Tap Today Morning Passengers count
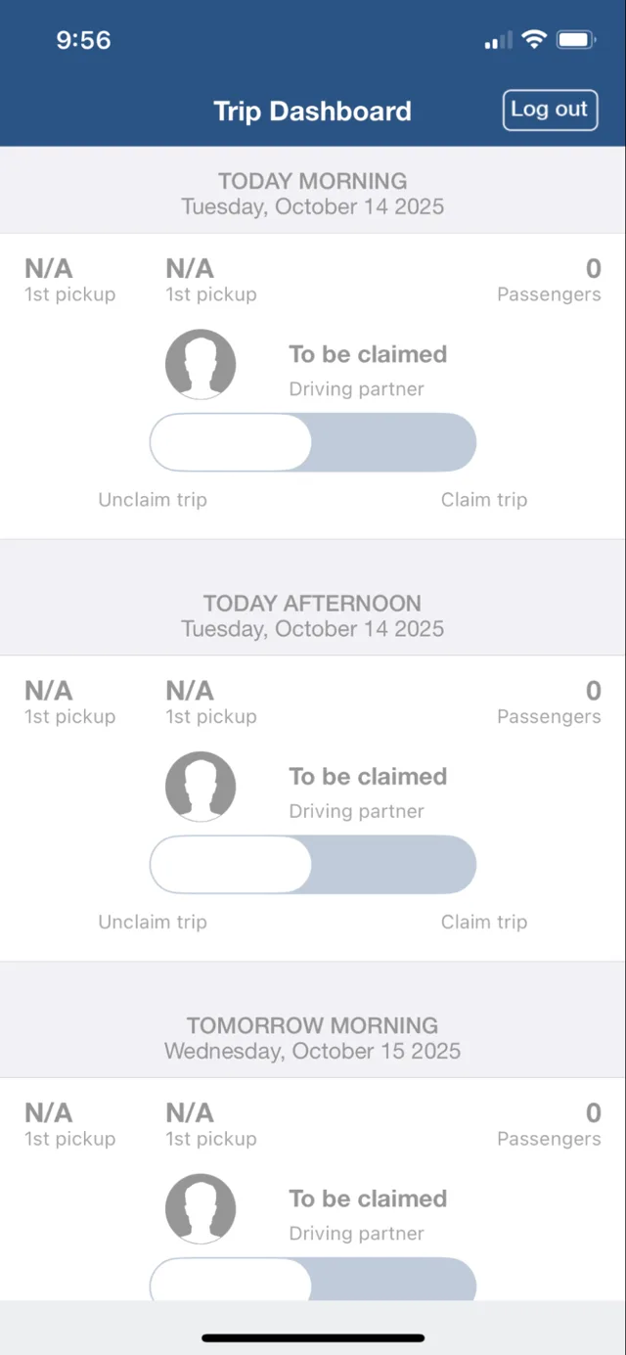Screen dimensions: 626x1355 click(x=593, y=268)
